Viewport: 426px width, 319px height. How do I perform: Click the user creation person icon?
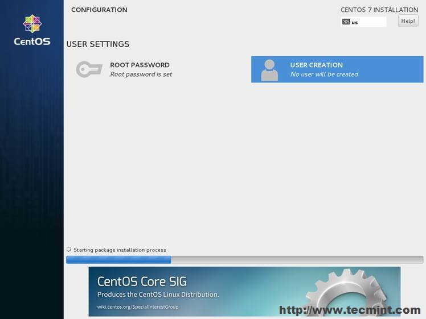pos(269,71)
